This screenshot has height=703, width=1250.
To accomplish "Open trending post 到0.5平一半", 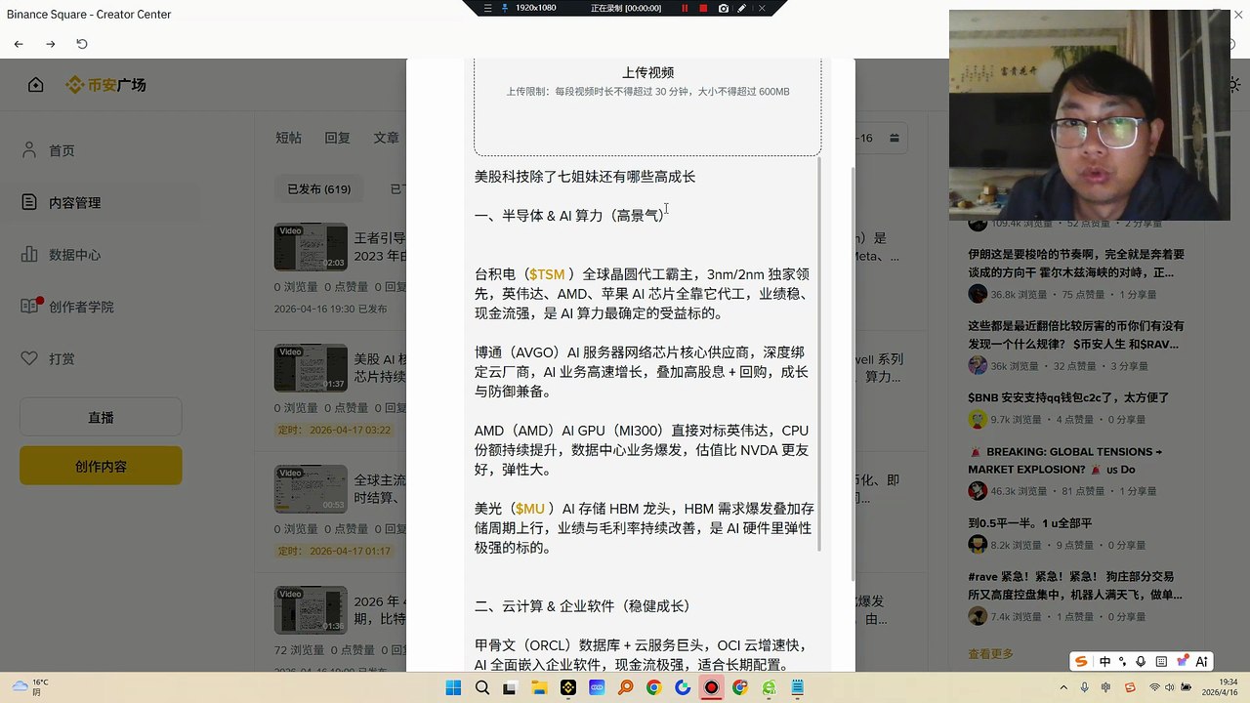I will point(1030,523).
